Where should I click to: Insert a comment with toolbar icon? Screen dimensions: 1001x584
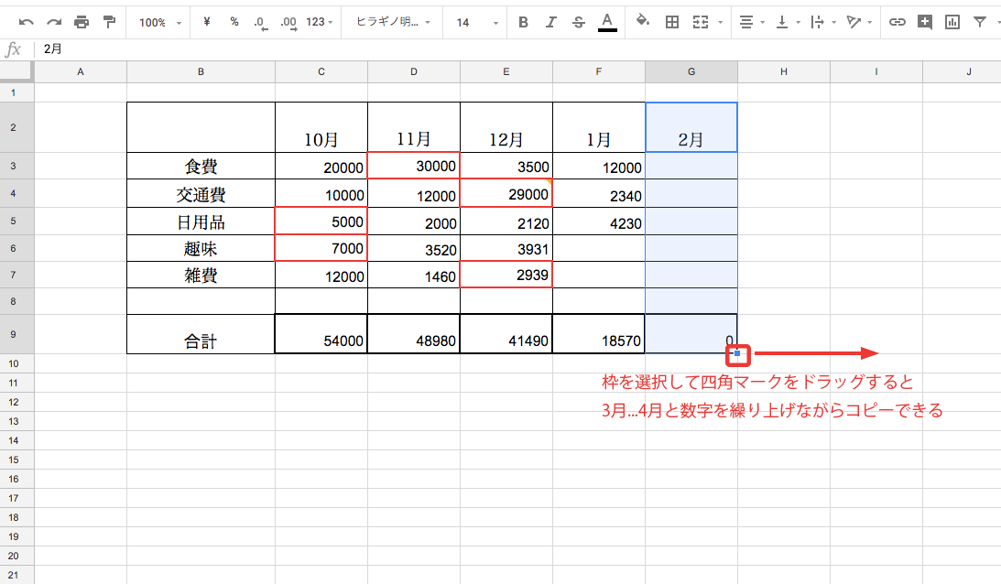[x=925, y=22]
